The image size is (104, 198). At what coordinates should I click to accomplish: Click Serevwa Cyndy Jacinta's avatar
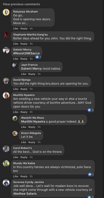point(6,183)
